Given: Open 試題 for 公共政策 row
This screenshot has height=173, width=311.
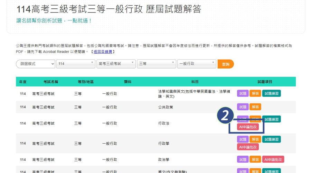Looking at the screenshot, I should click(243, 107).
